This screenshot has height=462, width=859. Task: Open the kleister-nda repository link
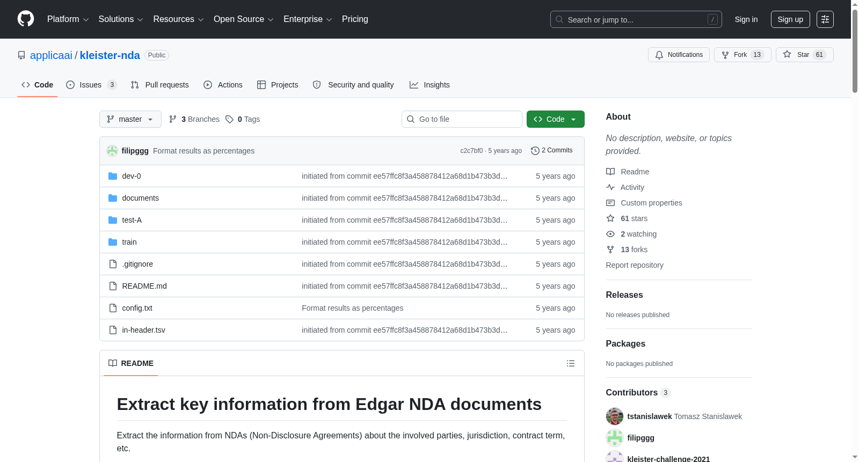pos(110,55)
